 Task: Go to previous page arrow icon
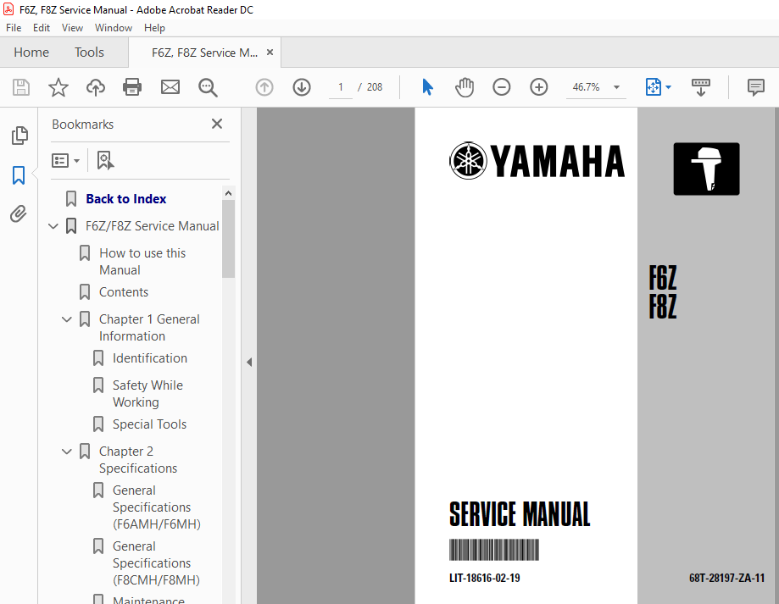[x=264, y=87]
